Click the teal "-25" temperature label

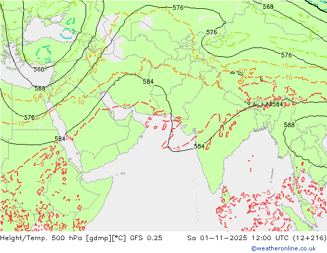tap(47, 61)
